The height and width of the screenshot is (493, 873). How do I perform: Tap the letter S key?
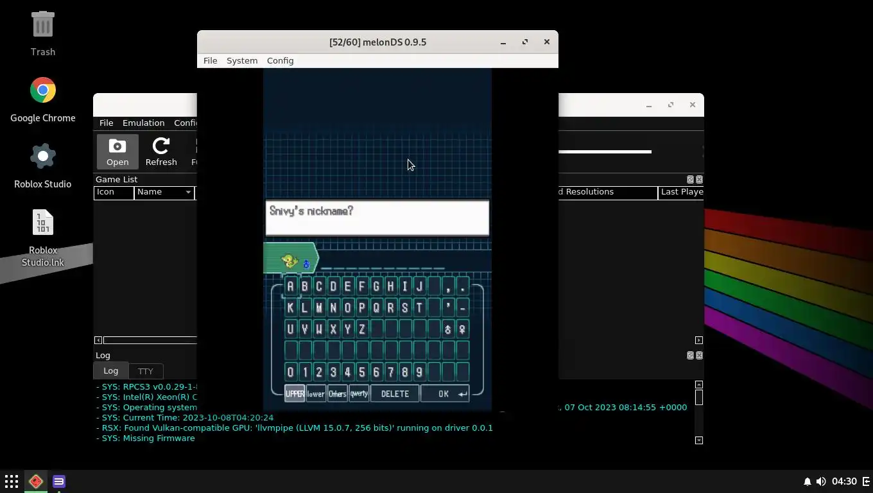[405, 307]
